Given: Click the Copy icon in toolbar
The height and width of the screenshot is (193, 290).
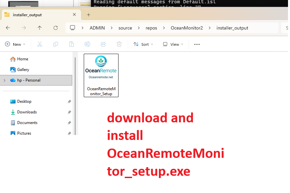Looking at the screenshot, I should pos(56,44).
